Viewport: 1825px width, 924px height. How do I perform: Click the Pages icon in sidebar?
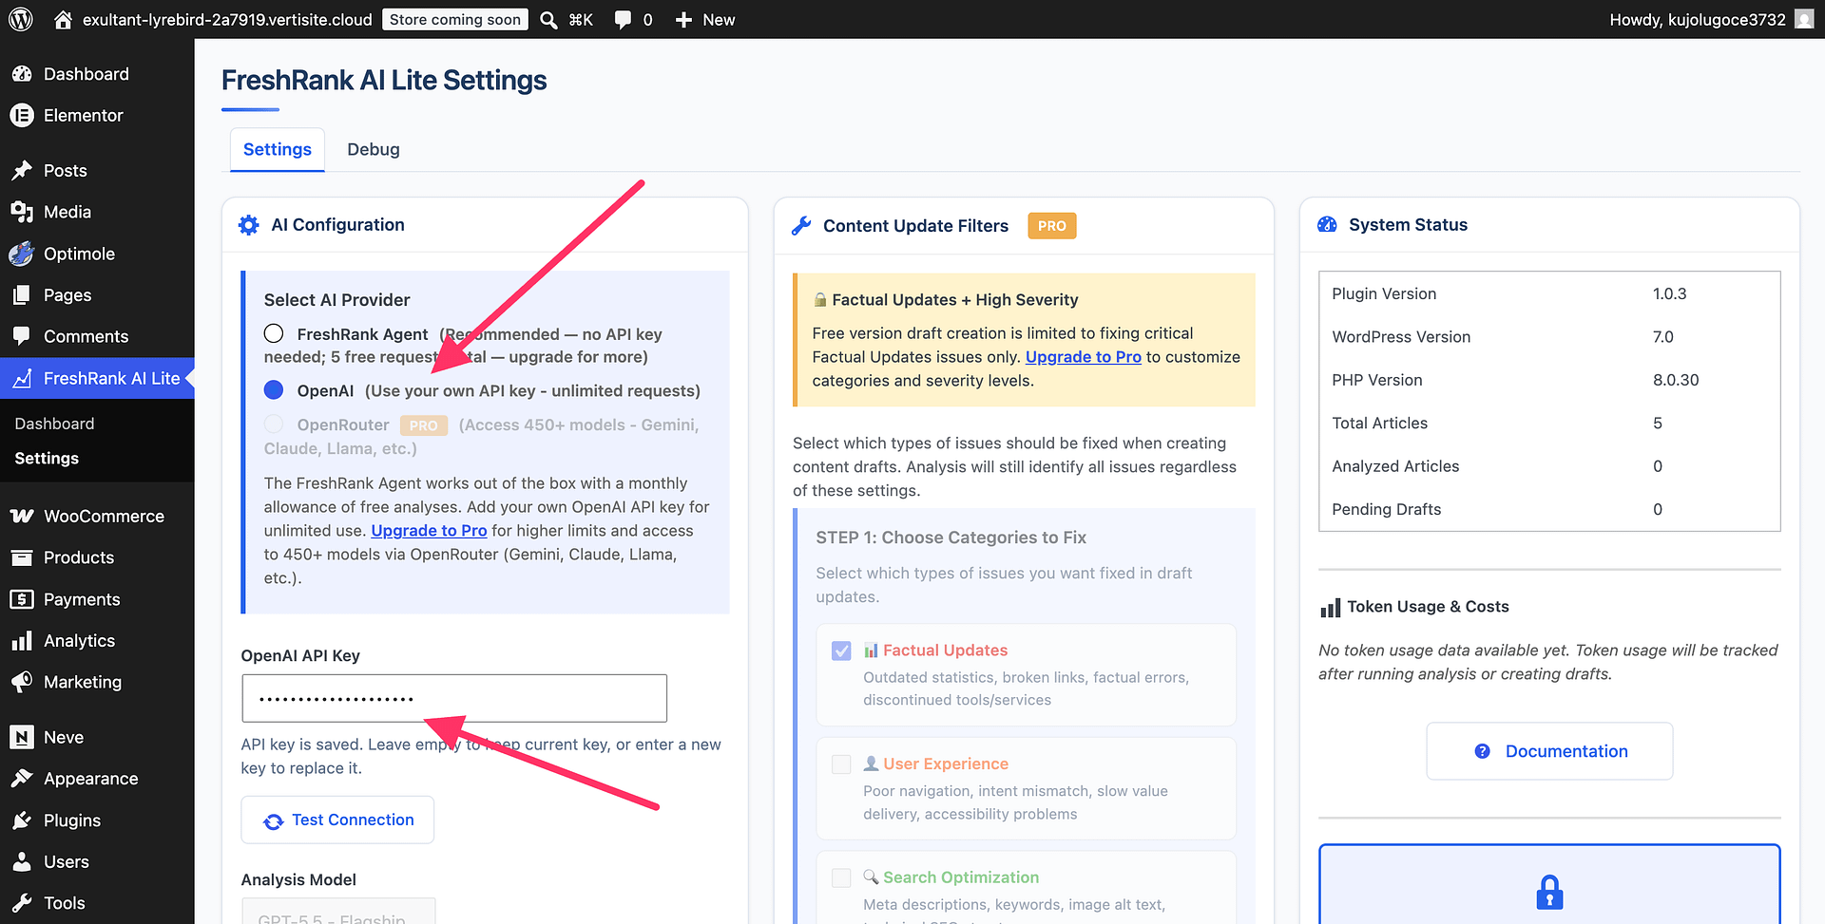tap(22, 295)
